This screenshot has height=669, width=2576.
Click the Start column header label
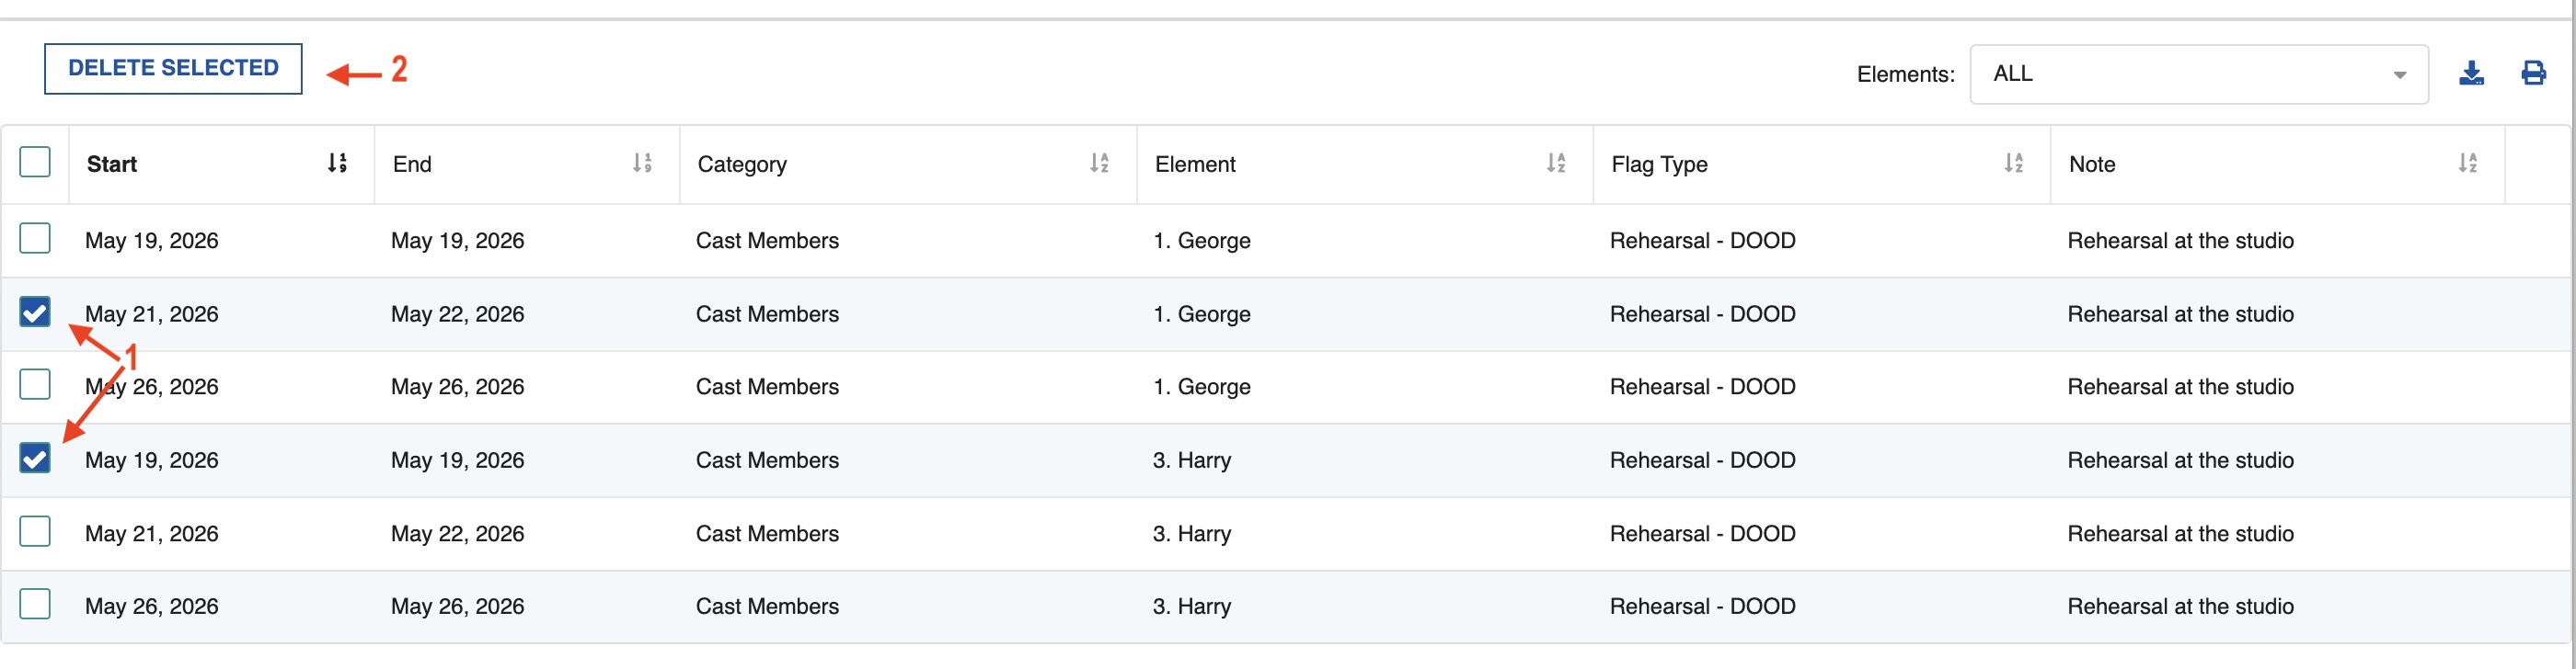[x=112, y=164]
